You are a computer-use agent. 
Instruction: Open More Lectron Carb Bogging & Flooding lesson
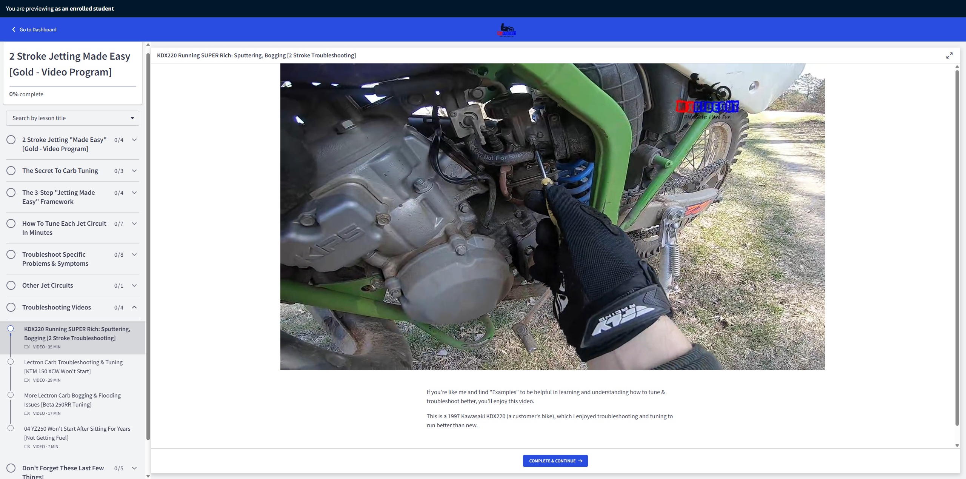click(x=72, y=404)
